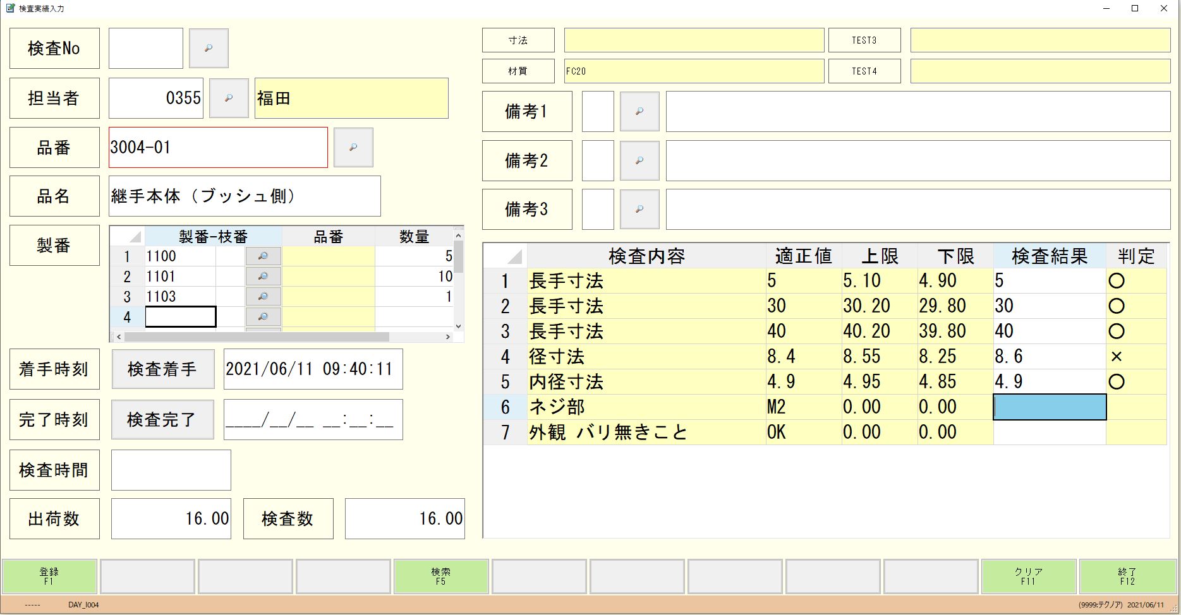Click the magnifier icon next to 品番 3004-01
This screenshot has width=1181, height=615.
point(353,147)
